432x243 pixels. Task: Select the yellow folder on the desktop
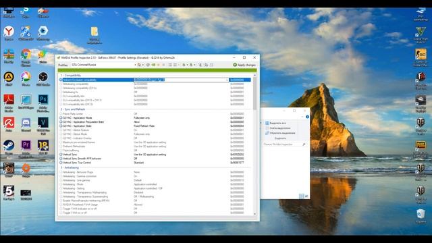click(94, 35)
